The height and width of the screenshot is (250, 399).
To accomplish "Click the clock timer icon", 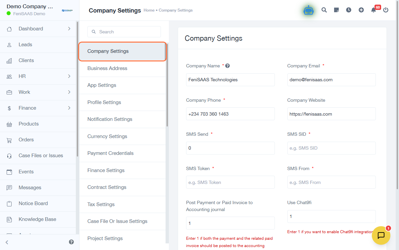I will [349, 10].
